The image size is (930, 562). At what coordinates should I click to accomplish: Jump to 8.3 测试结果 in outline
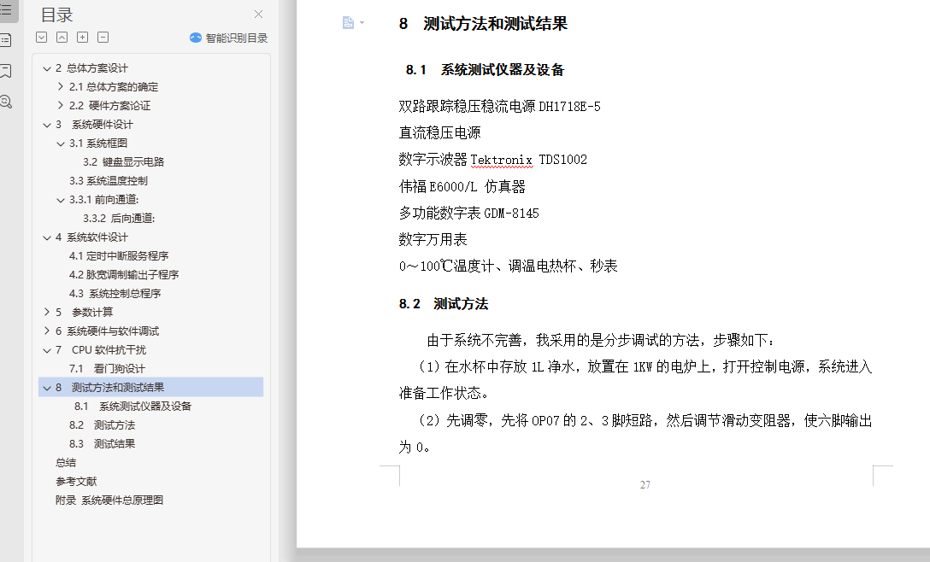[102, 444]
